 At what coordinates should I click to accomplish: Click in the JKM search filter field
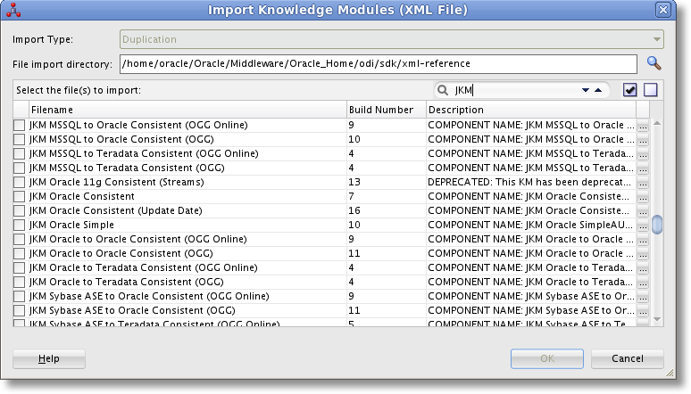pyautogui.click(x=516, y=90)
